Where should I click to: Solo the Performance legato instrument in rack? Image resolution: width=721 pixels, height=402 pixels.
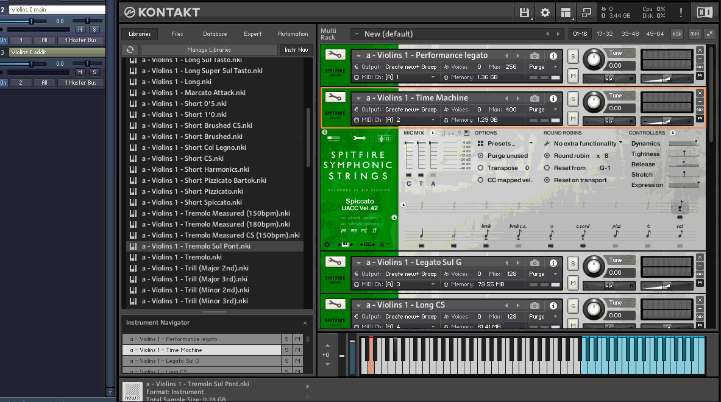coord(573,56)
